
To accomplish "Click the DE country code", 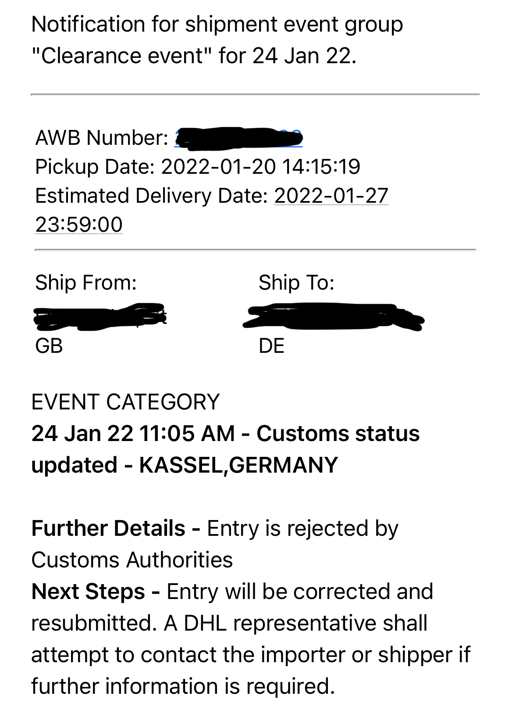I will pos(271,346).
